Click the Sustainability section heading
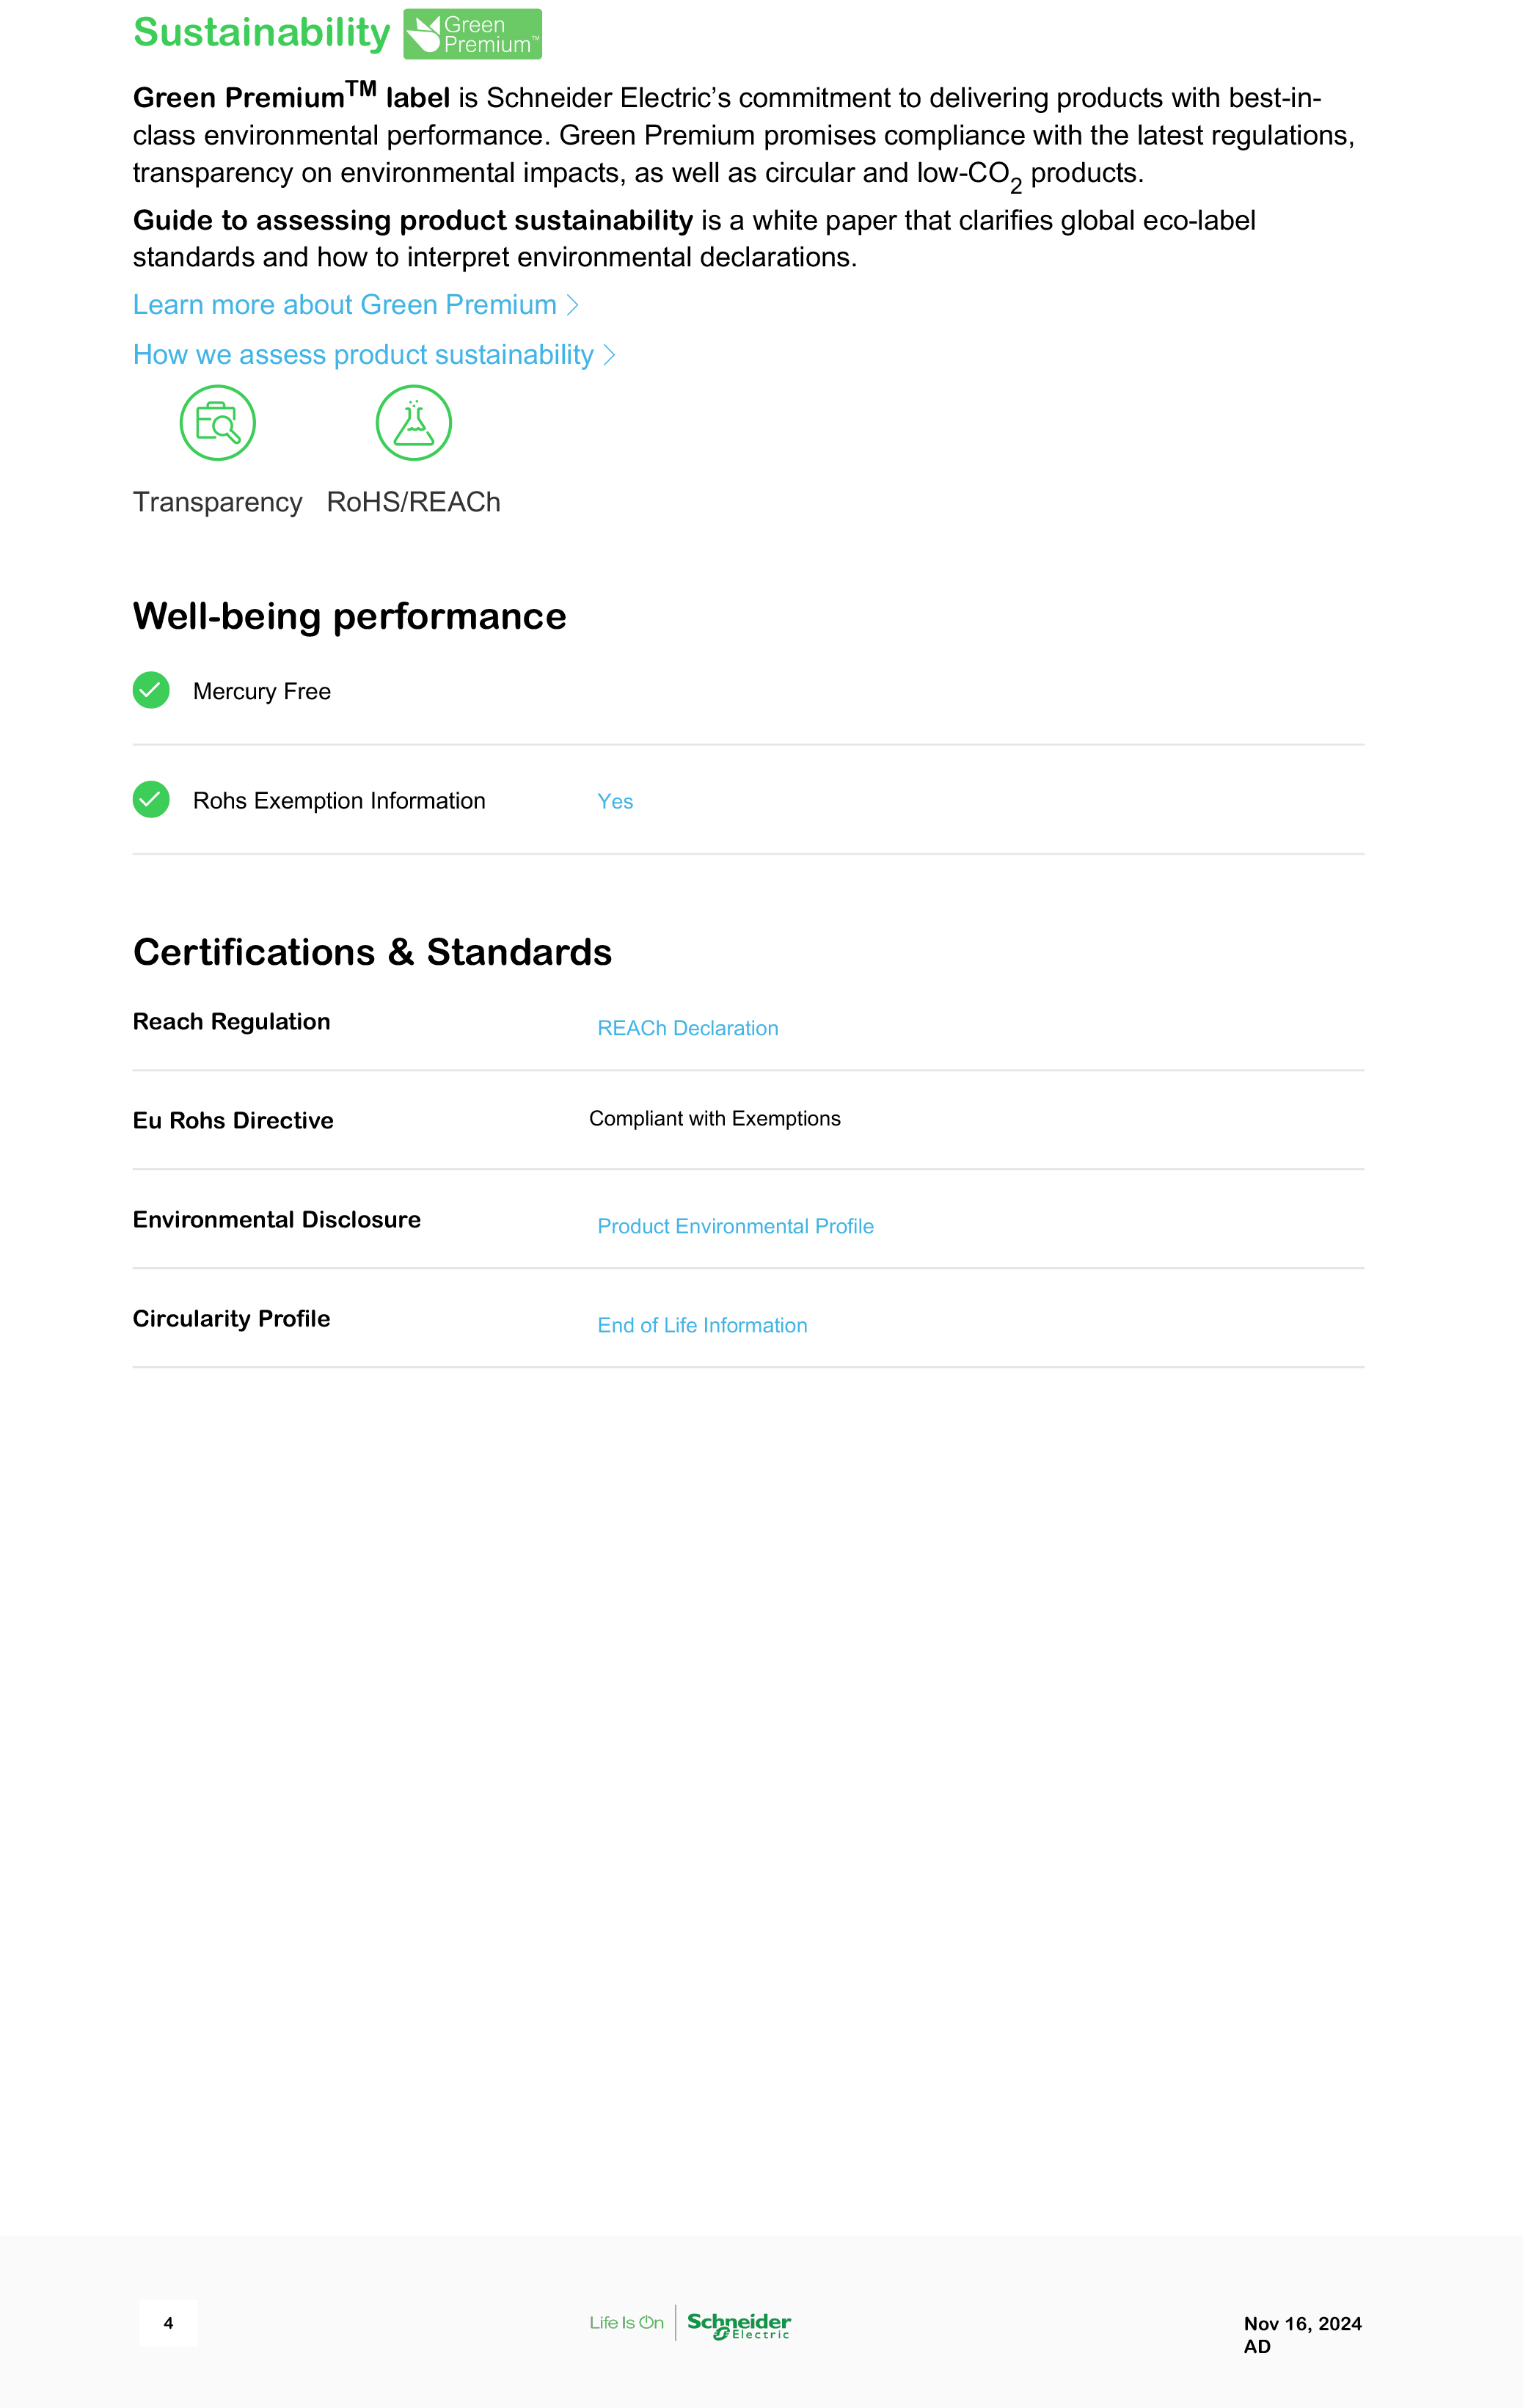This screenshot has height=2408, width=1523. pos(261,33)
